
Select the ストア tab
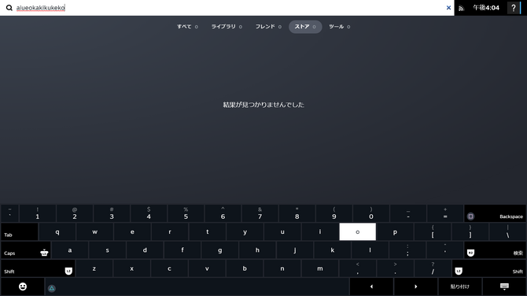coord(305,27)
